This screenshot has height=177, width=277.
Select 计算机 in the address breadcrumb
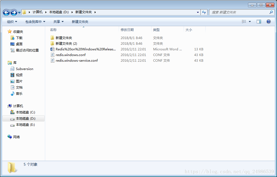[x=37, y=12]
